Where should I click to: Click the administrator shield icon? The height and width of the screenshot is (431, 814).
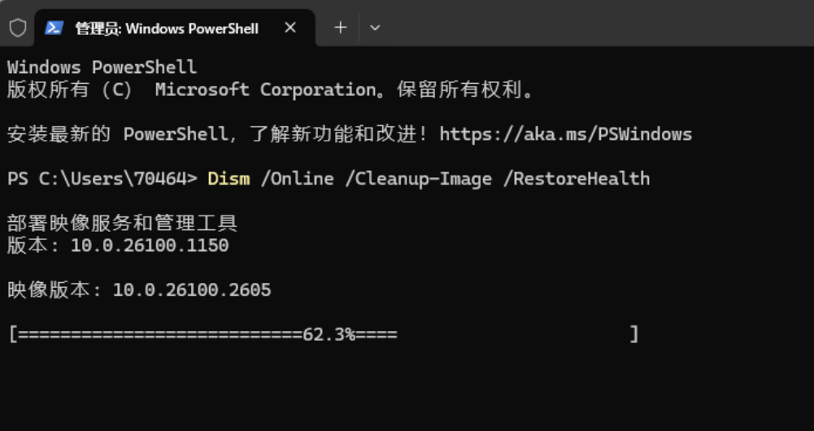pyautogui.click(x=18, y=28)
